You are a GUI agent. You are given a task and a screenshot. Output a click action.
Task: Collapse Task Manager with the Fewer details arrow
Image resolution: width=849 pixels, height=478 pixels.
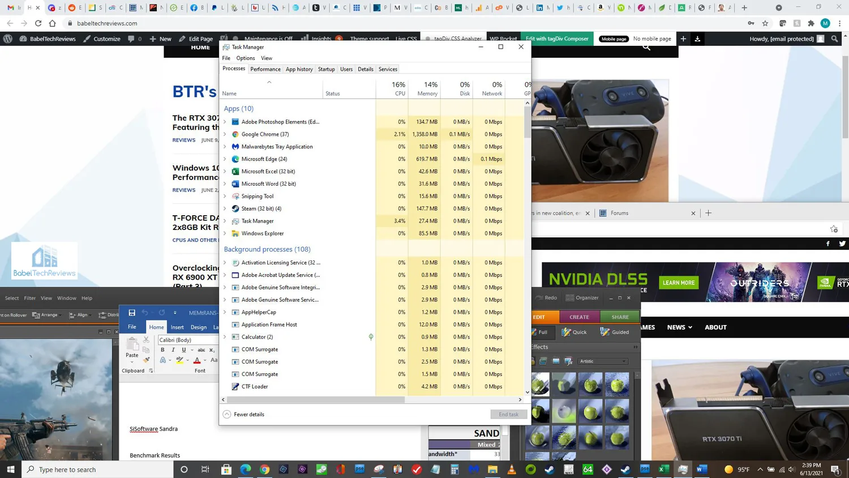(227, 415)
